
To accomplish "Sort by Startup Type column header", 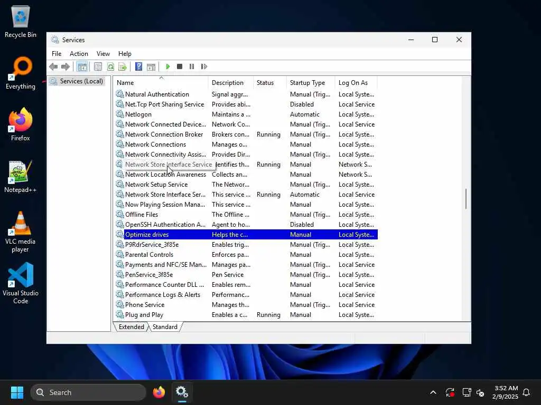I will (311, 83).
